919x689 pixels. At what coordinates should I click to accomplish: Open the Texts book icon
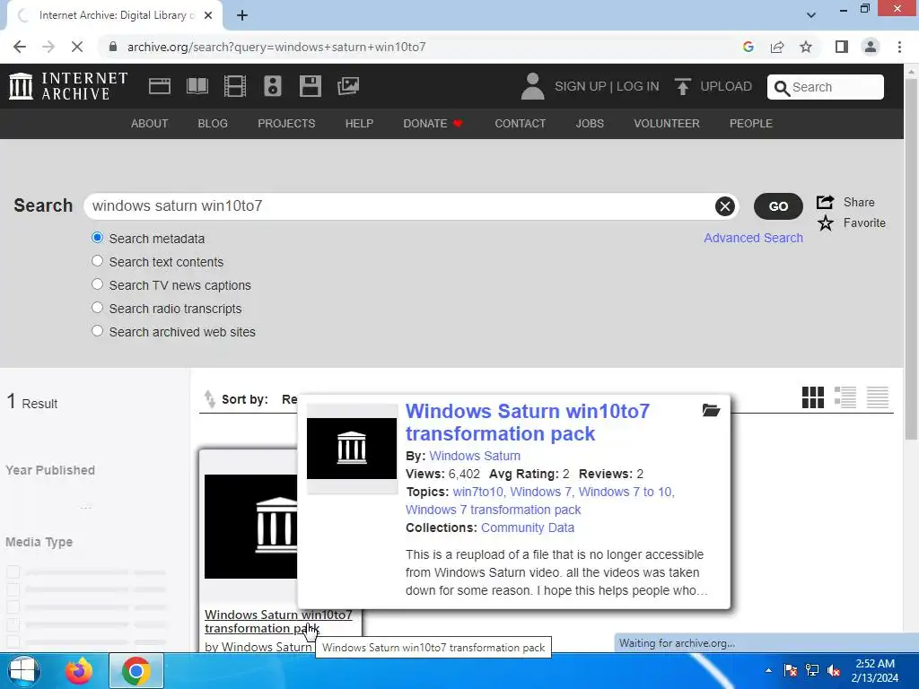tap(197, 86)
